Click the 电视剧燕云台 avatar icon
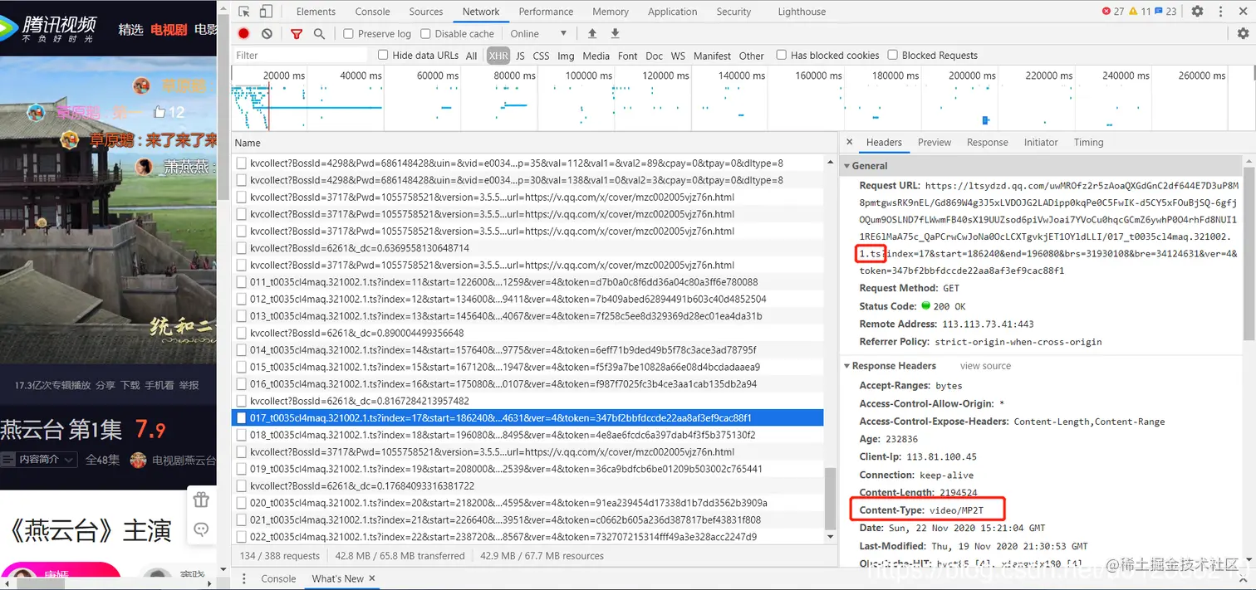Viewport: 1256px width, 590px height. [139, 460]
